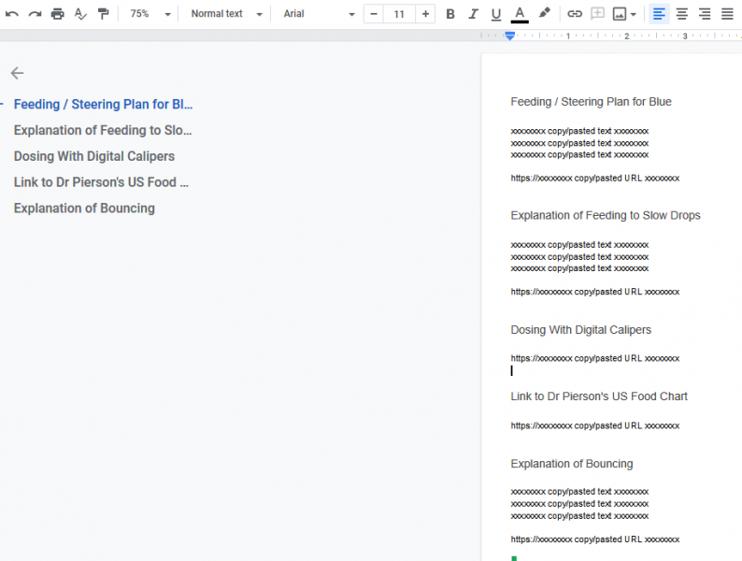Close outline with the back arrow
This screenshot has width=742, height=561.
17,73
